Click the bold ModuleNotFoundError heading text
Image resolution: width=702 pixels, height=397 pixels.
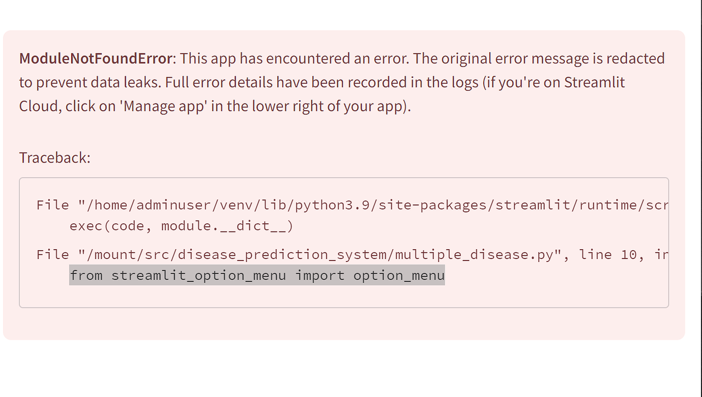point(96,59)
